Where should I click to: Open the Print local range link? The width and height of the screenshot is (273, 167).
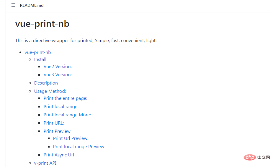61,107
